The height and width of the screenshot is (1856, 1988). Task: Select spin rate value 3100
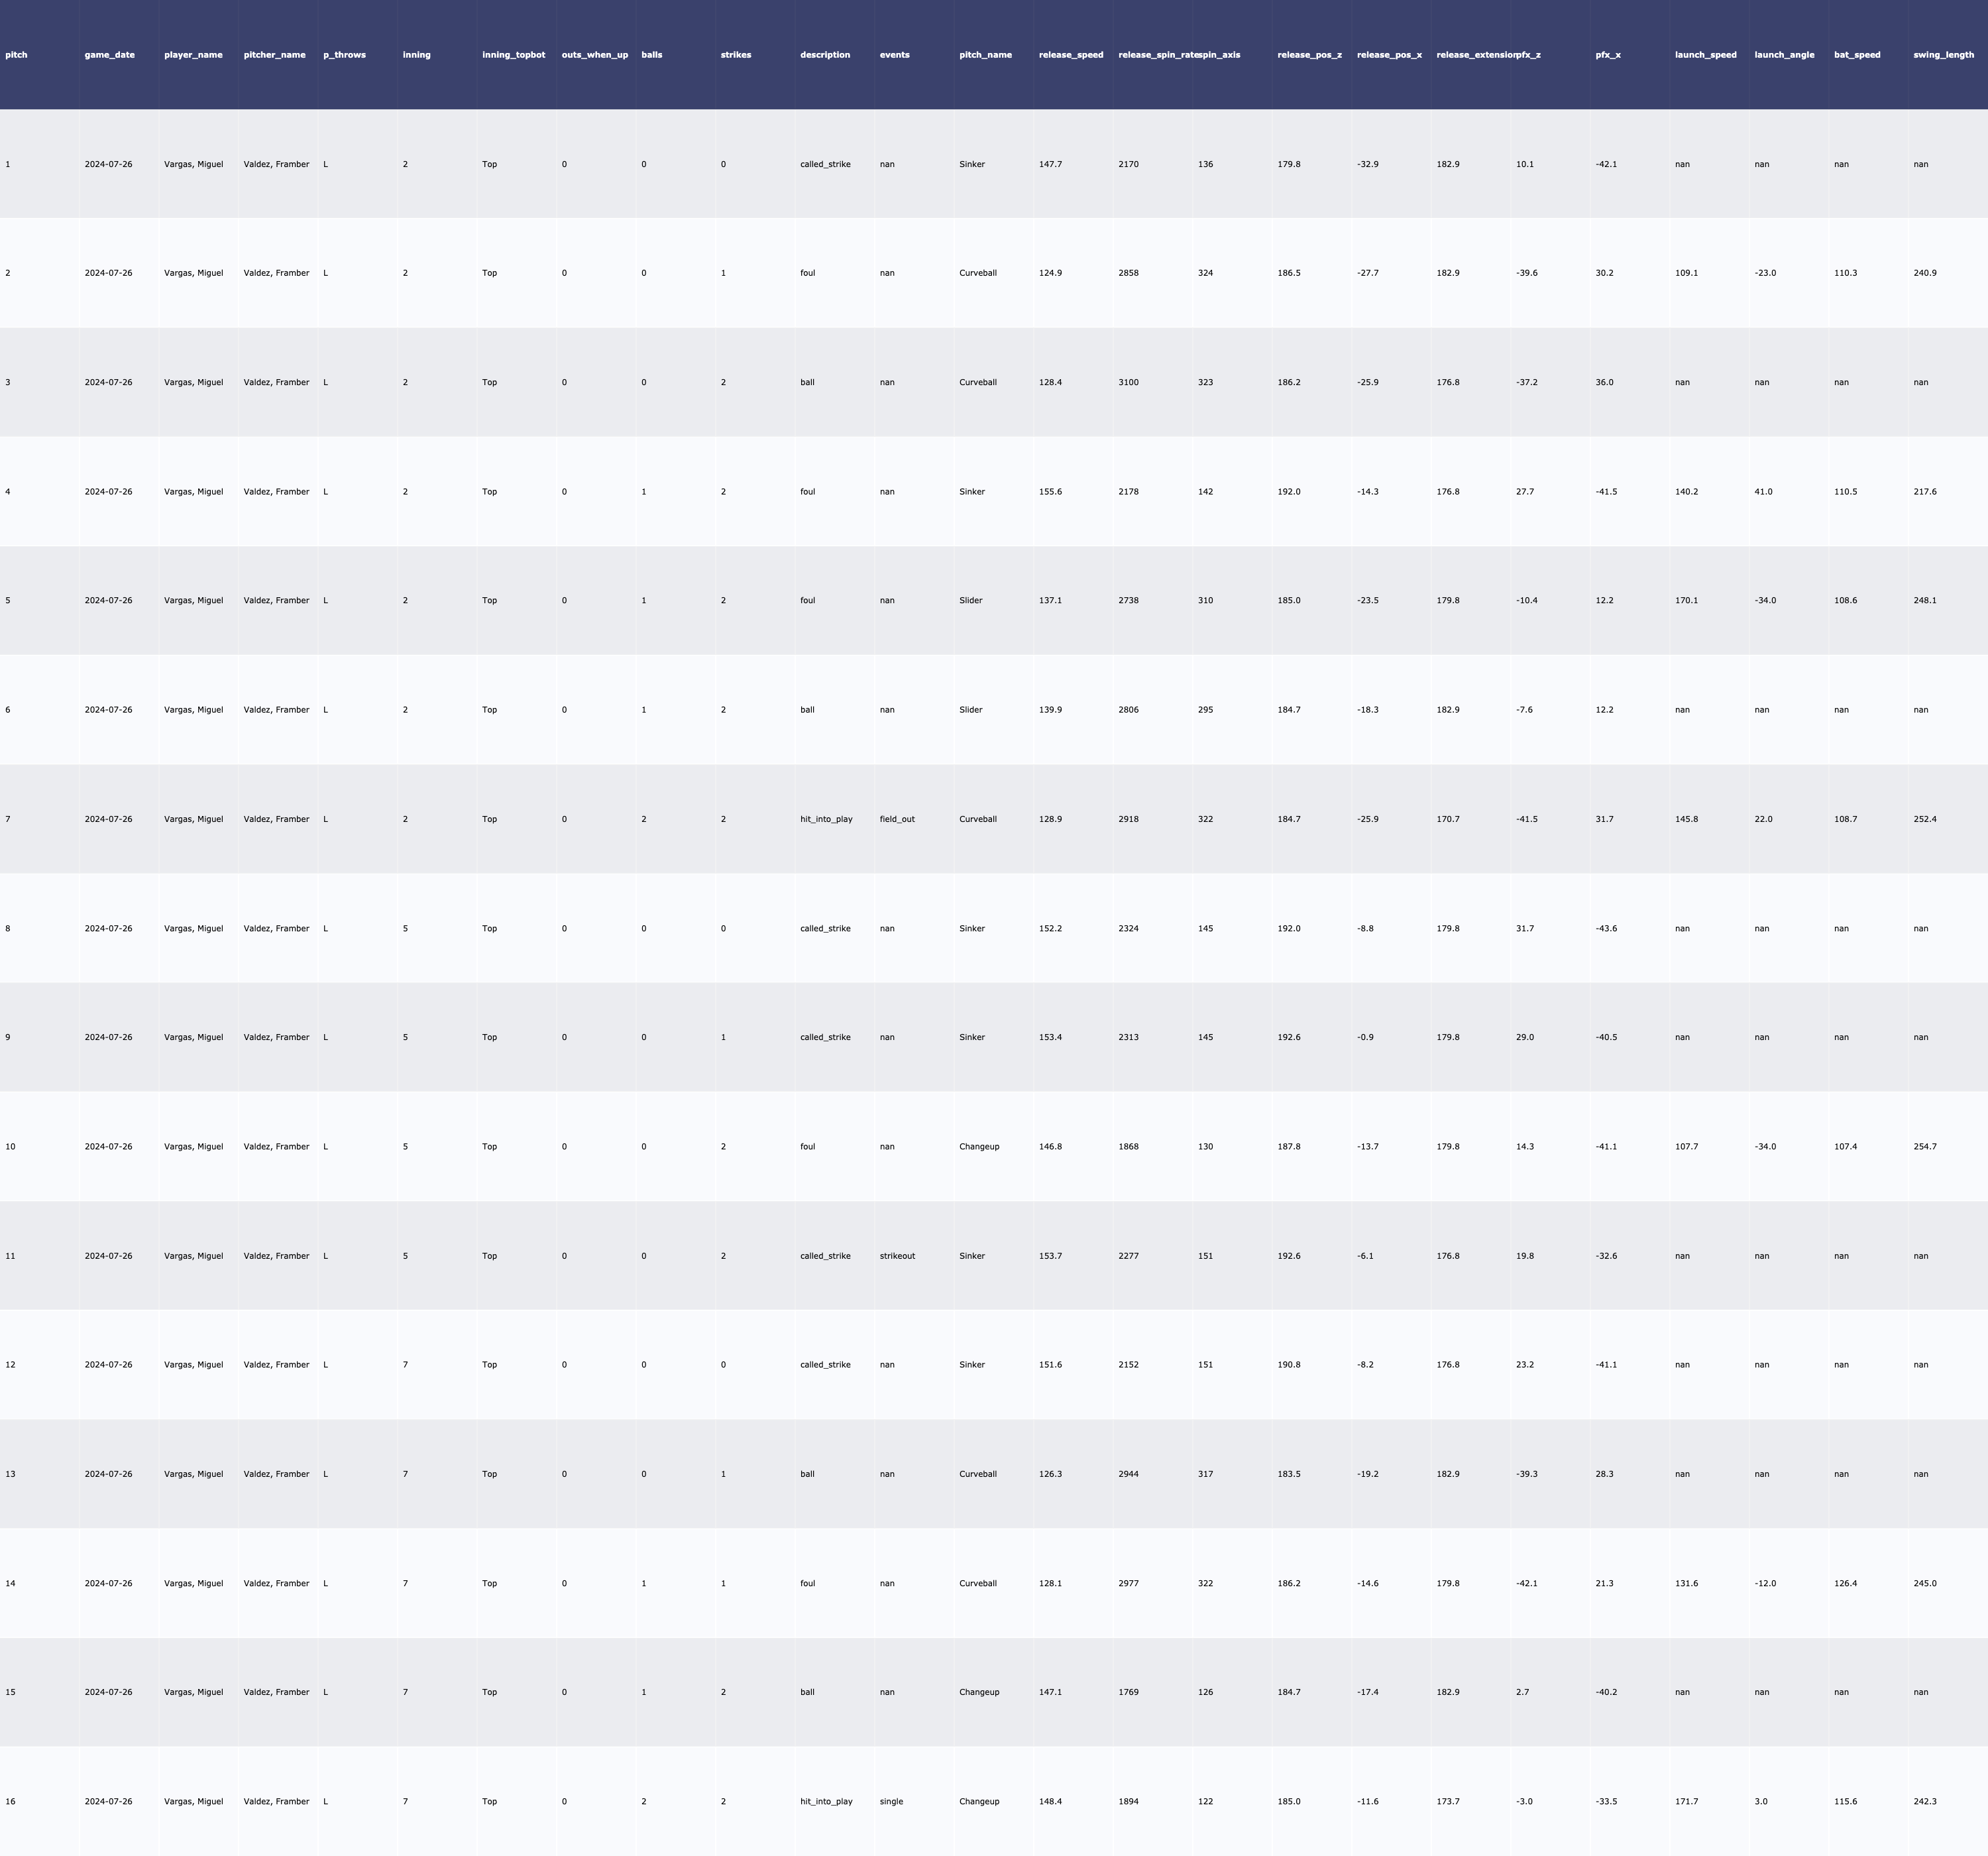[x=1128, y=382]
